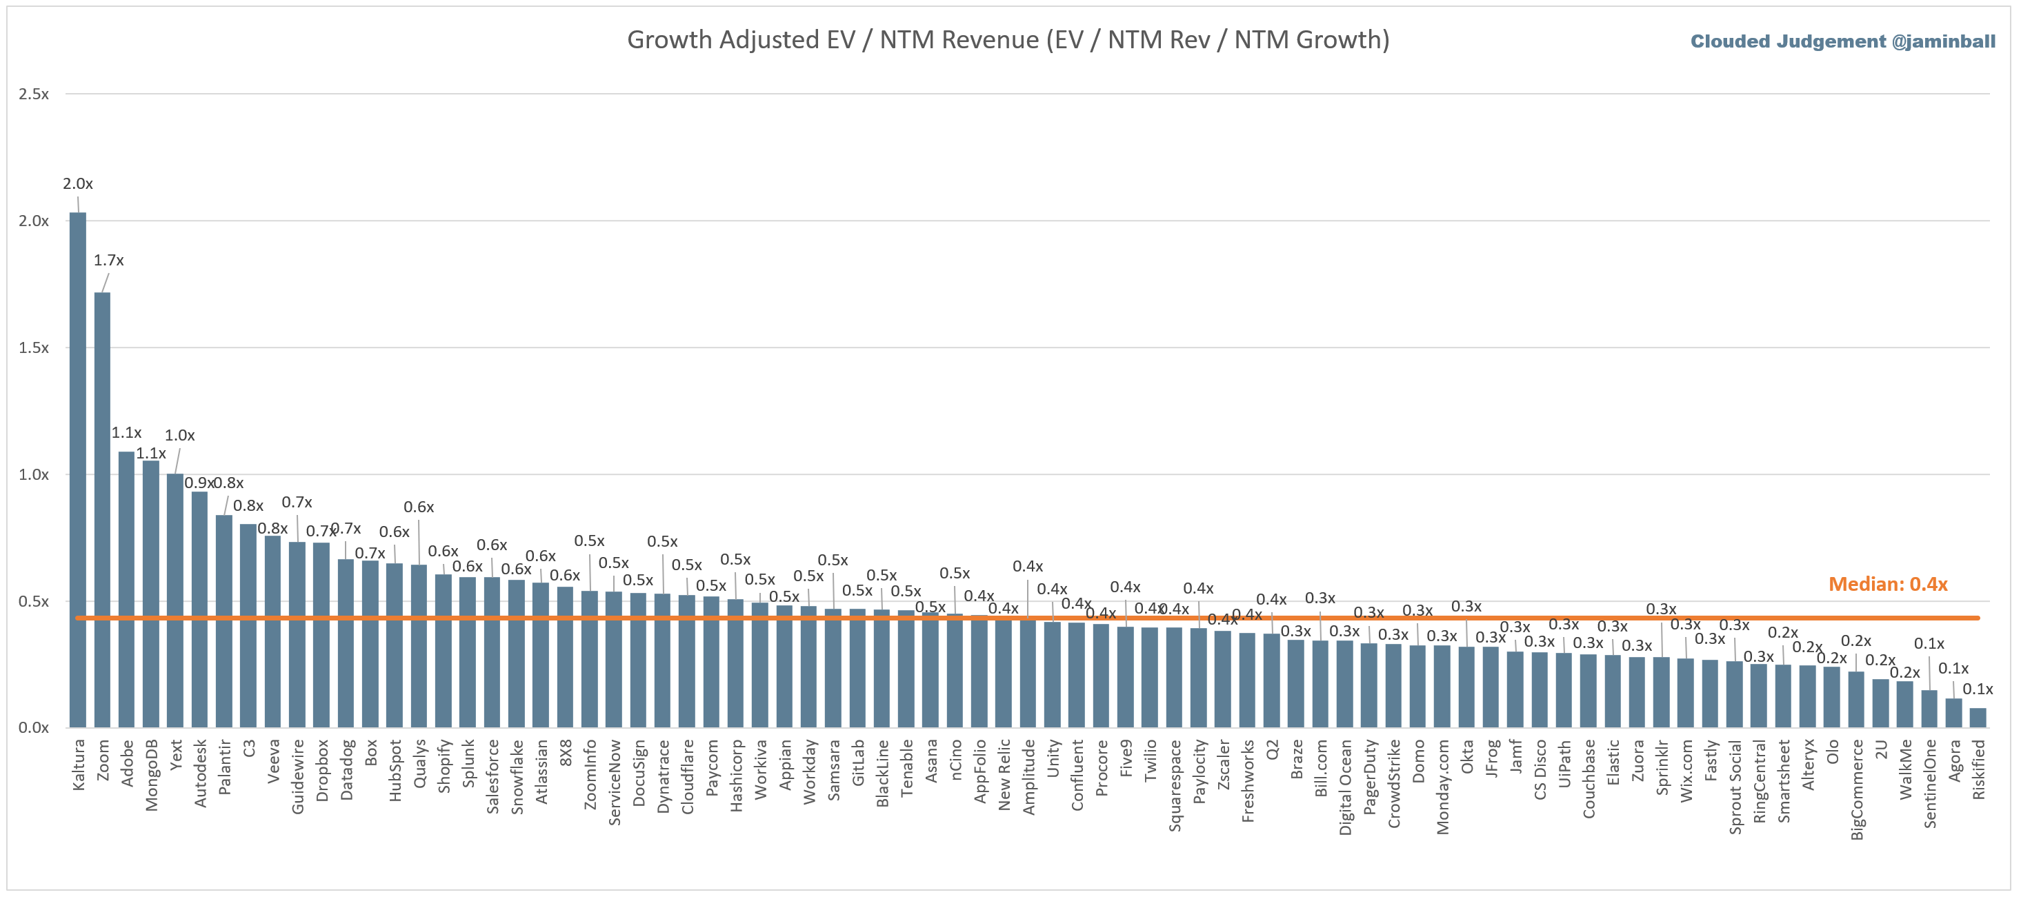Click the 'Clouded Judgement @jaminball' credit text
Screen dimensions: 2021x899
click(1842, 41)
